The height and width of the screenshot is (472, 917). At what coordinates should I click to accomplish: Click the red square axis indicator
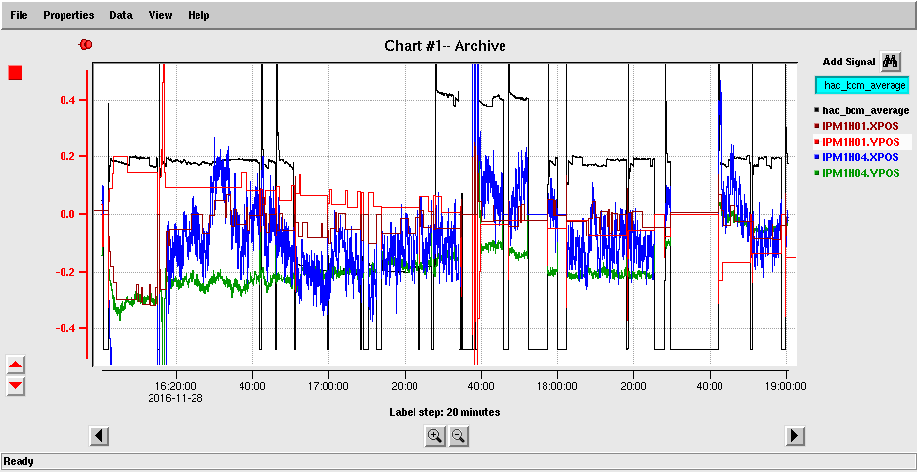(16, 73)
